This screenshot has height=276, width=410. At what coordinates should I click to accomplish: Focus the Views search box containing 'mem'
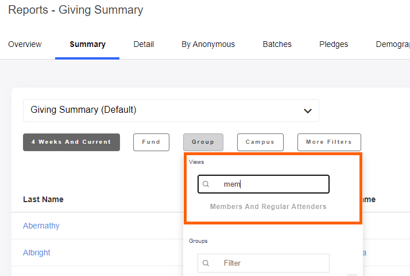pos(270,184)
